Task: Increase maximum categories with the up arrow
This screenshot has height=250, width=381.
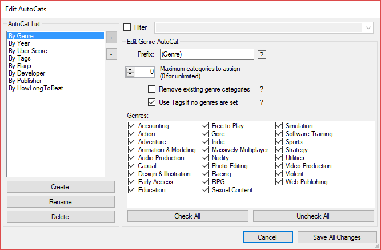Action: tap(130, 69)
